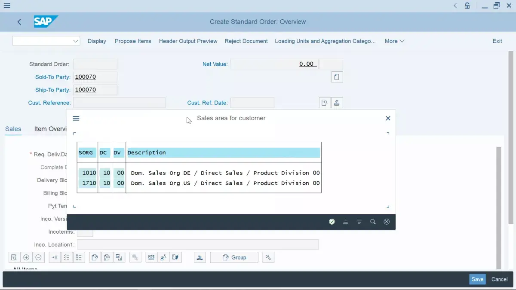Click the Cust. Ref. Date field

[252, 103]
